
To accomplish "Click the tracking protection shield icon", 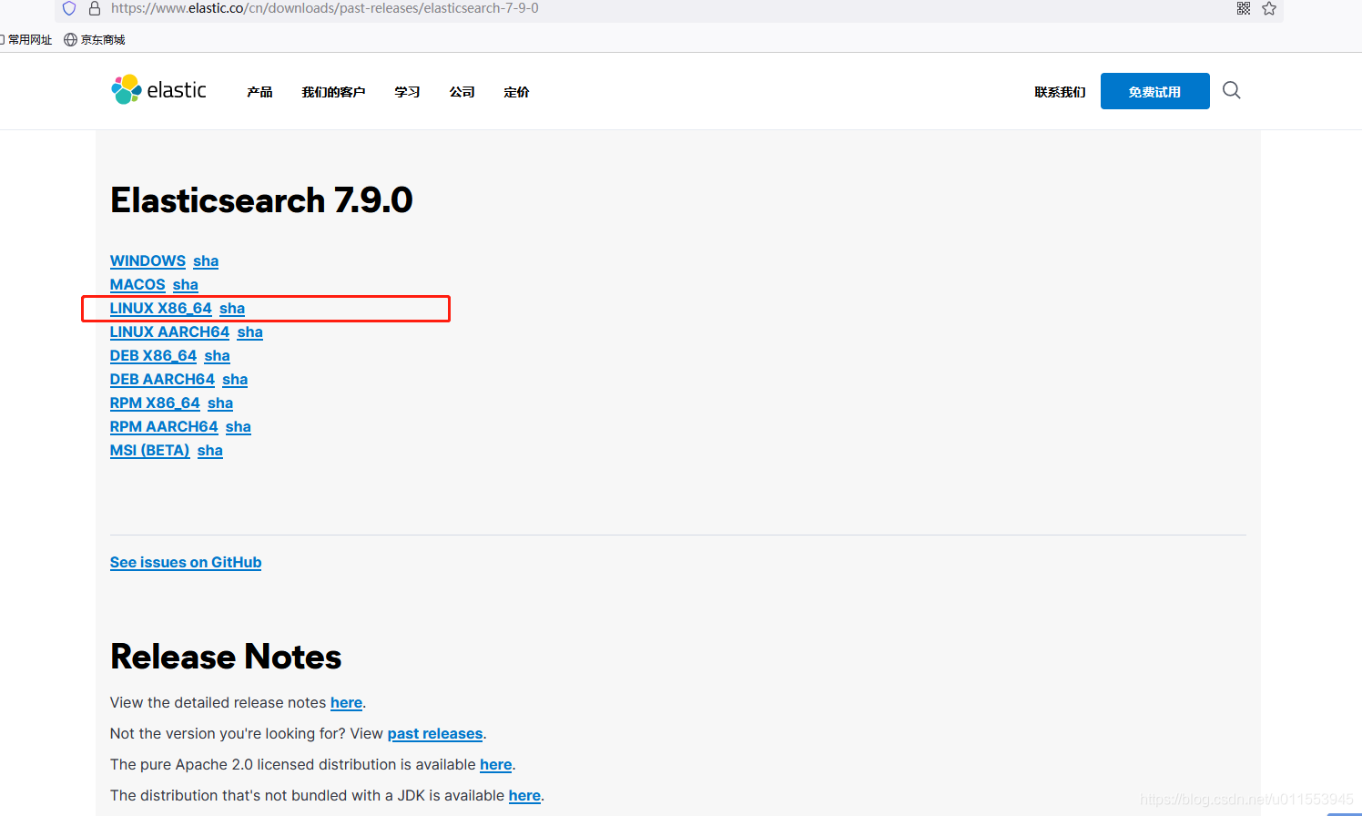I will point(68,8).
